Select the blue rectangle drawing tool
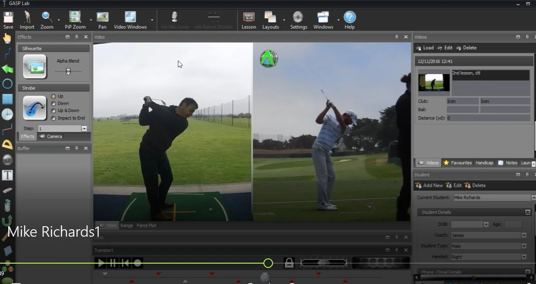The height and width of the screenshot is (284, 536). pos(7,99)
